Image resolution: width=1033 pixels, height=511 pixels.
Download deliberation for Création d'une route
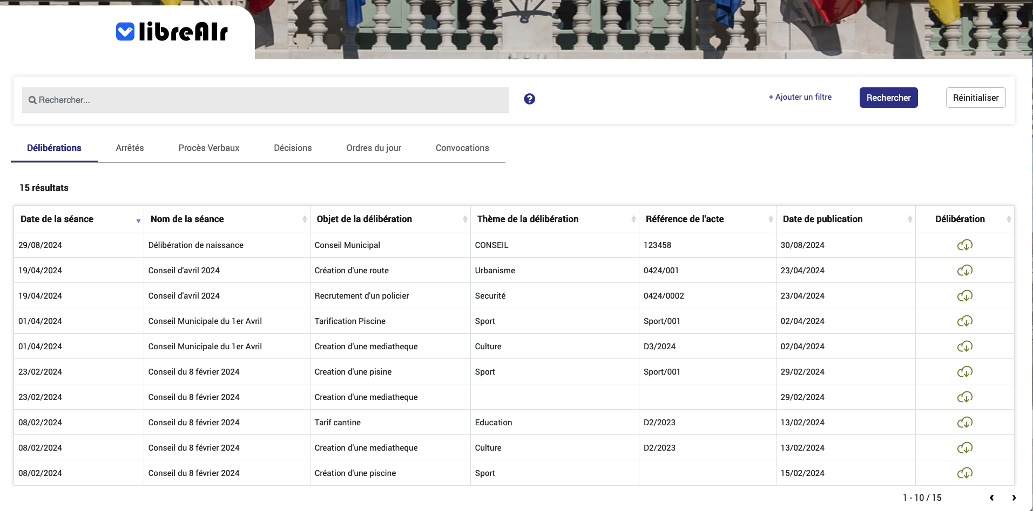tap(964, 271)
